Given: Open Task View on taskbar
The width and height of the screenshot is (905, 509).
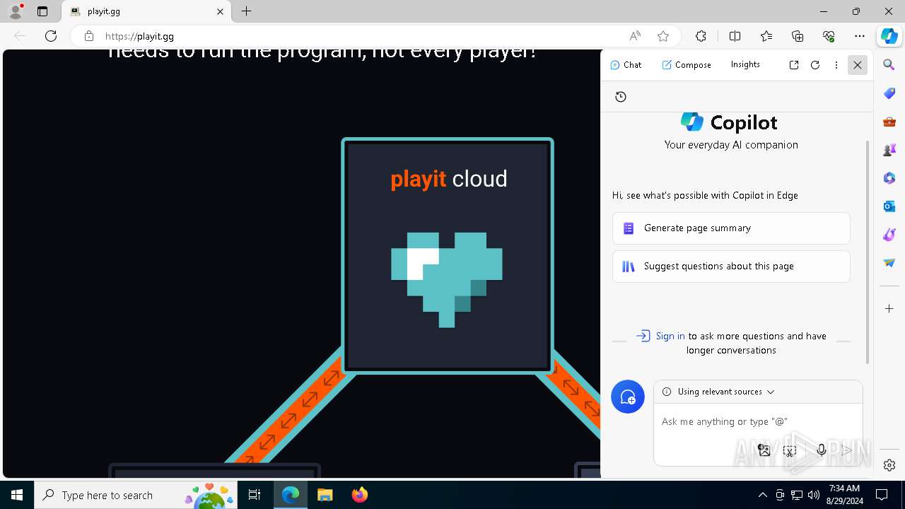Looking at the screenshot, I should (255, 495).
